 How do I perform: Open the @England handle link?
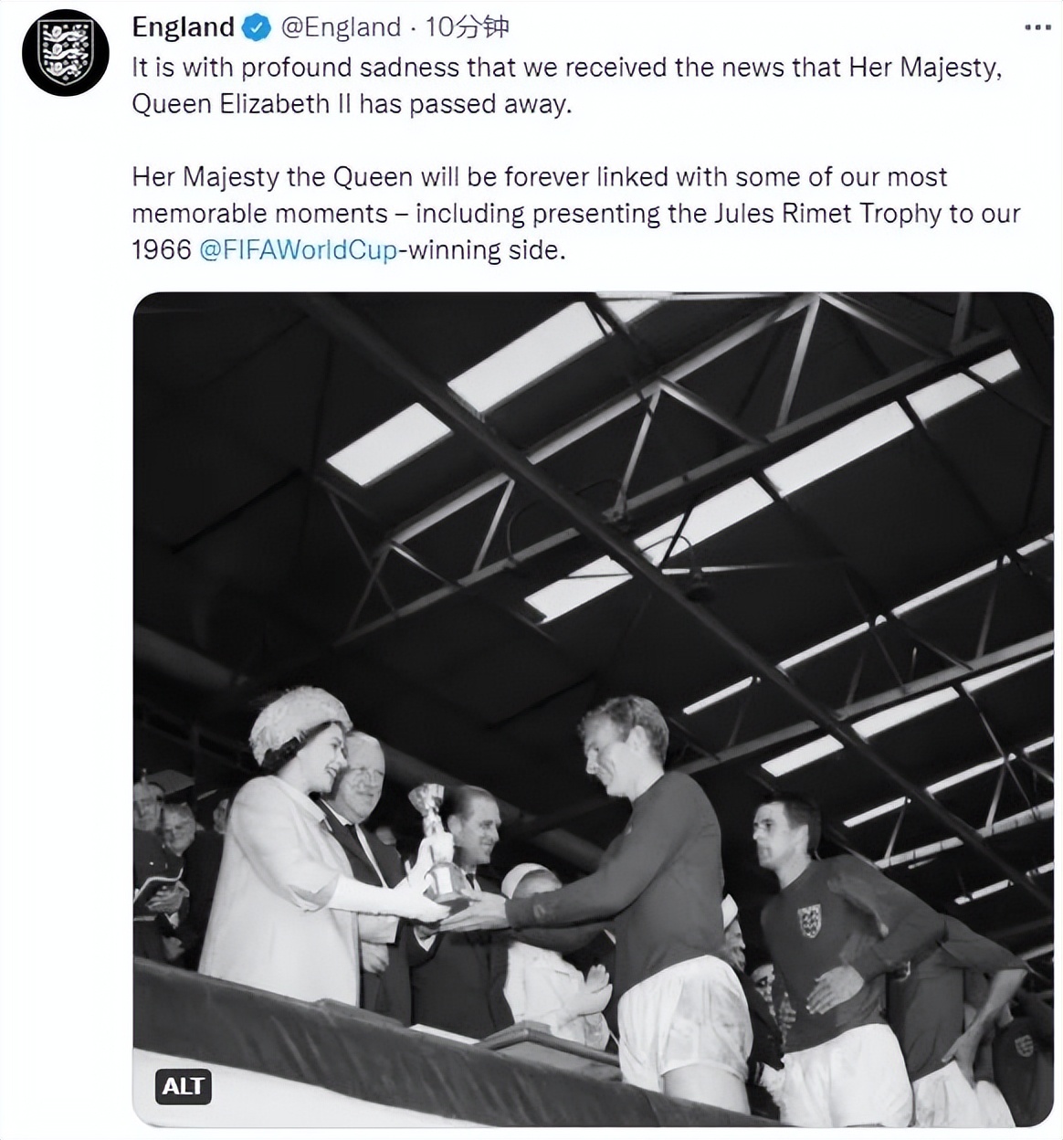click(x=340, y=27)
